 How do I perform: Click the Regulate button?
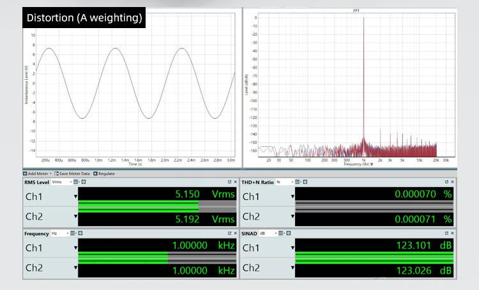104,174
